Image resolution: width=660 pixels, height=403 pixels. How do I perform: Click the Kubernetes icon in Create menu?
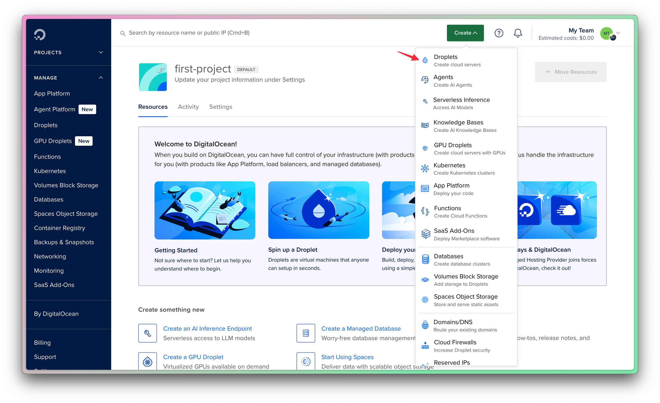(x=425, y=169)
